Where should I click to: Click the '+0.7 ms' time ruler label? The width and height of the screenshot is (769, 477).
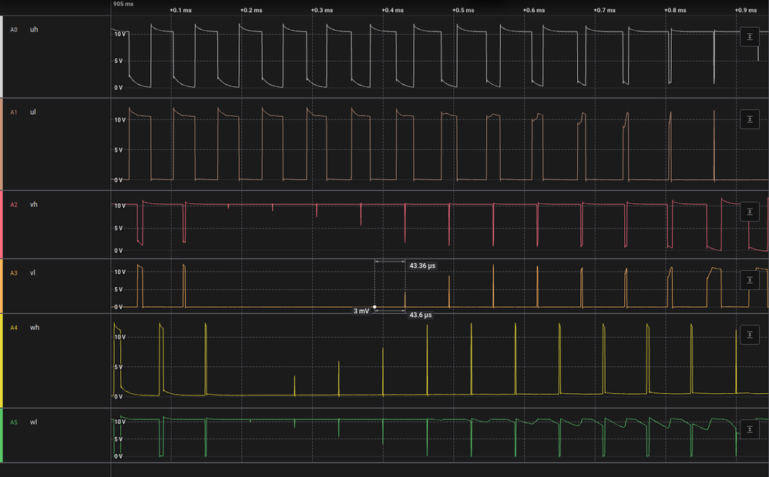[x=604, y=10]
